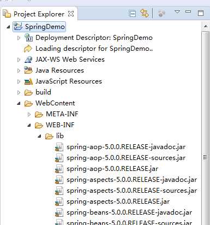210x225 pixels.
Task: Click the JAX-WS Web Services icon
Action: pos(28,60)
